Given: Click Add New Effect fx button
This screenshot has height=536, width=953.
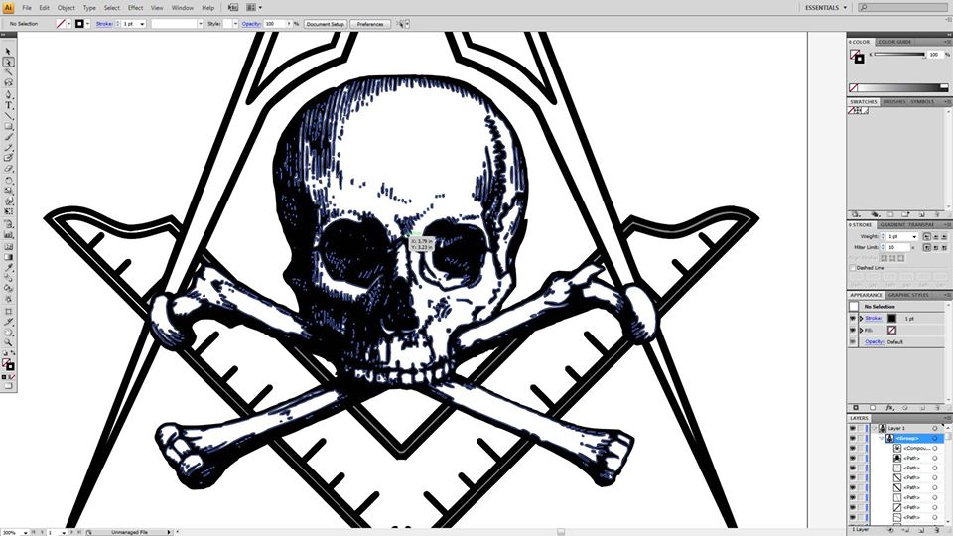Looking at the screenshot, I should (889, 408).
